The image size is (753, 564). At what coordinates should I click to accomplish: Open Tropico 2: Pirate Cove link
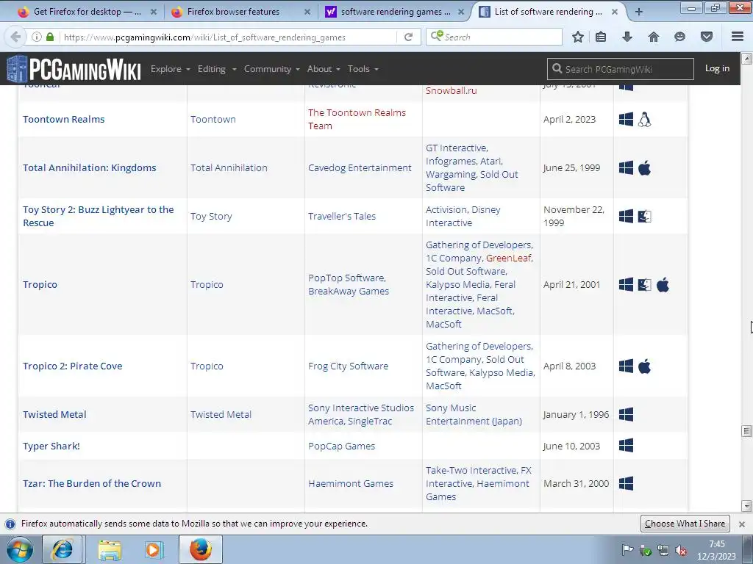point(73,366)
